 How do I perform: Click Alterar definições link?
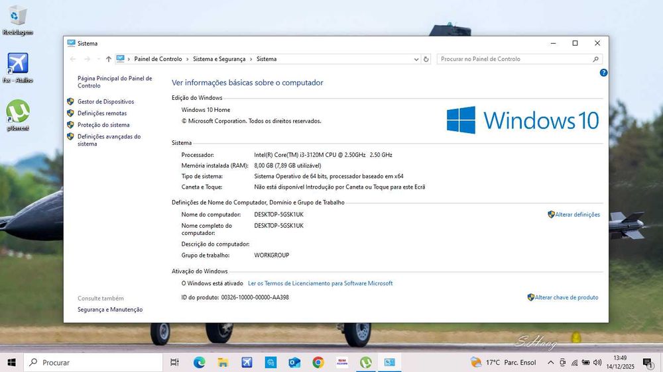(577, 214)
